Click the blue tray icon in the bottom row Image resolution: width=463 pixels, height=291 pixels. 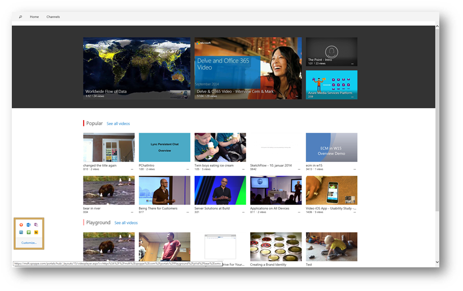click(21, 232)
